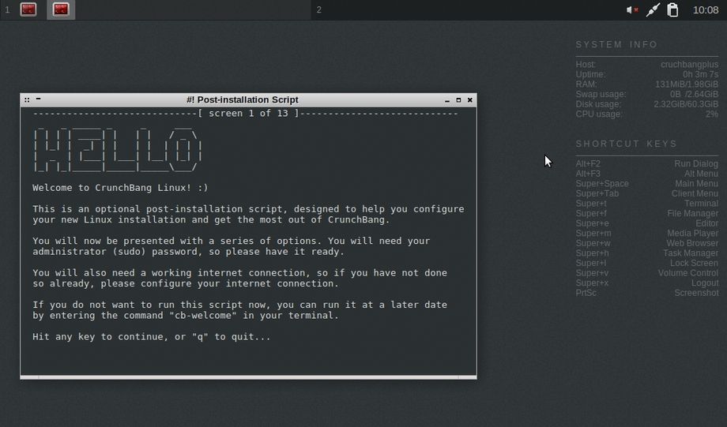The height and width of the screenshot is (427, 727).
Task: Click the "Hit any key to continue" prompt
Action: click(152, 337)
